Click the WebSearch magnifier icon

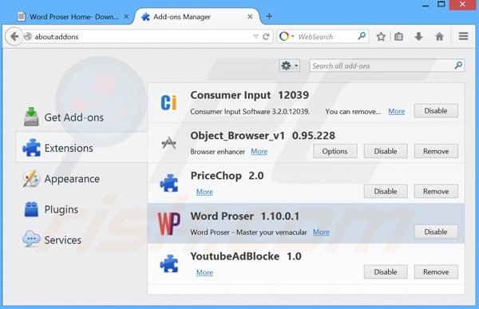362,37
